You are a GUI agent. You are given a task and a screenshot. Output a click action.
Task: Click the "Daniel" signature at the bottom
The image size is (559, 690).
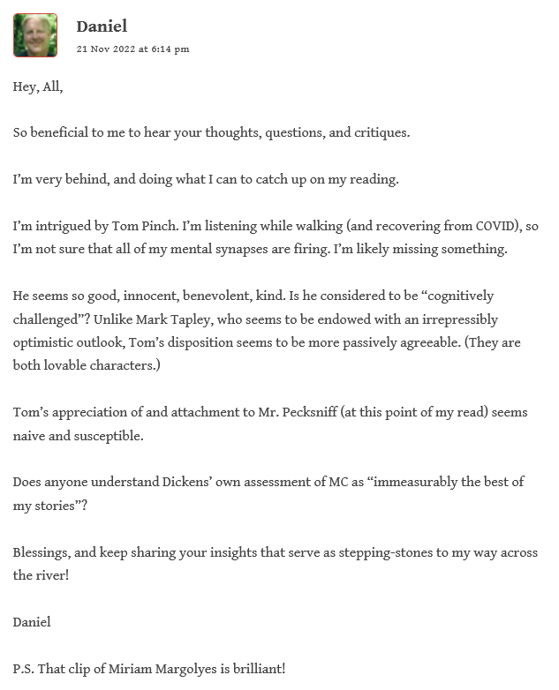tap(32, 622)
